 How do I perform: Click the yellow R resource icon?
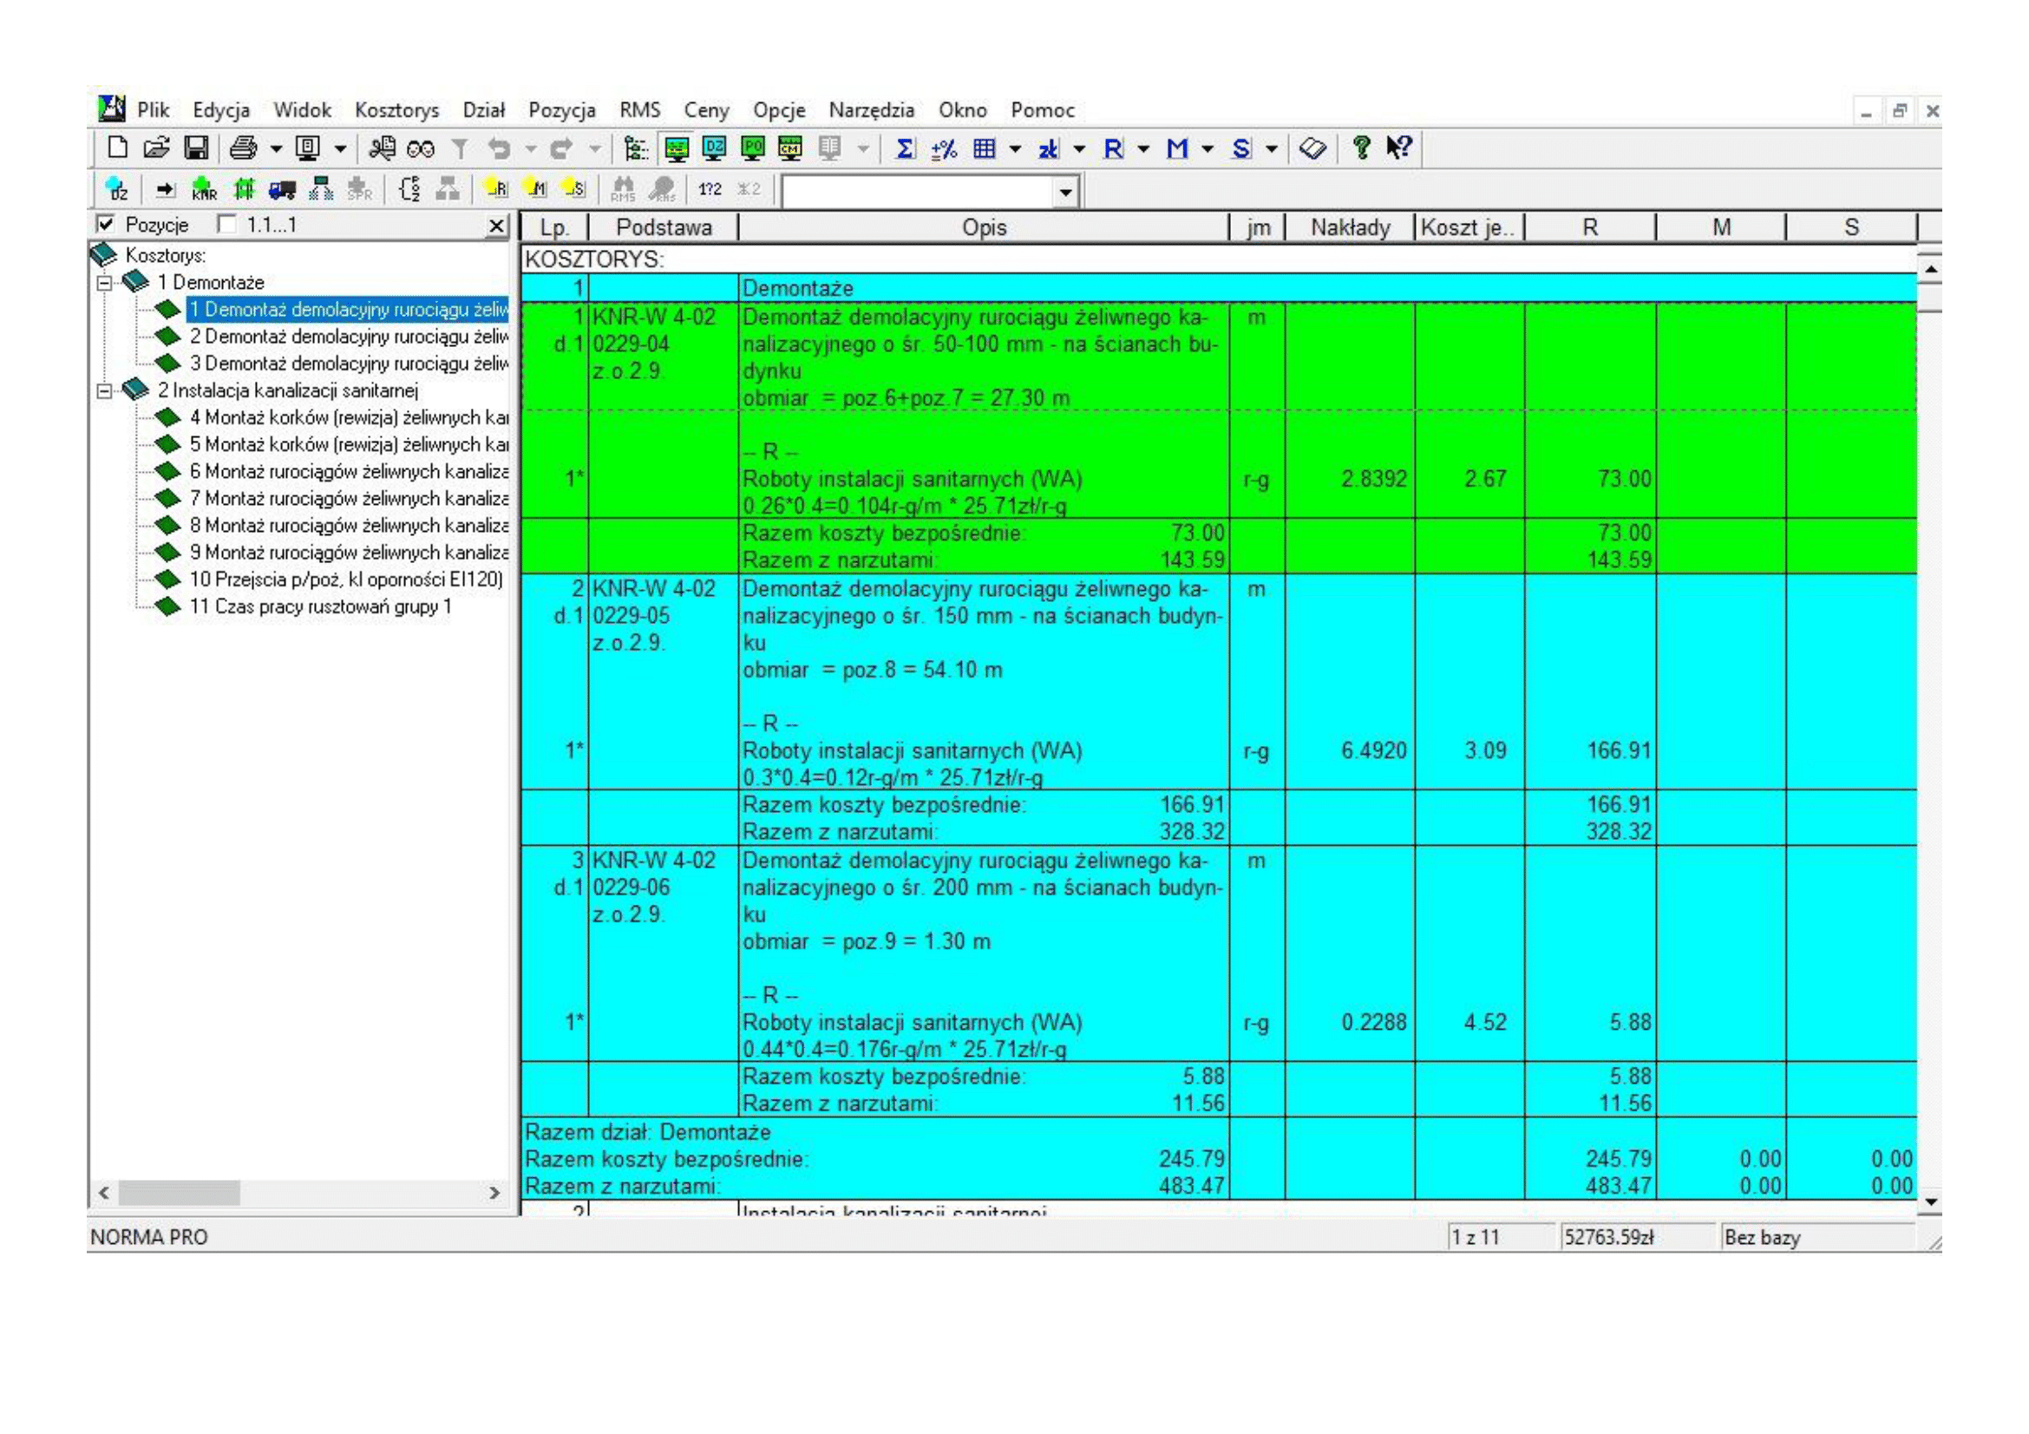(x=496, y=188)
